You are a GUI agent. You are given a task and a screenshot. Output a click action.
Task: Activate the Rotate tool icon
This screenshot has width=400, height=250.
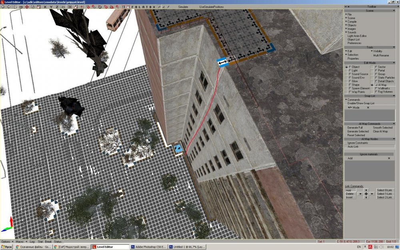coord(33,7)
